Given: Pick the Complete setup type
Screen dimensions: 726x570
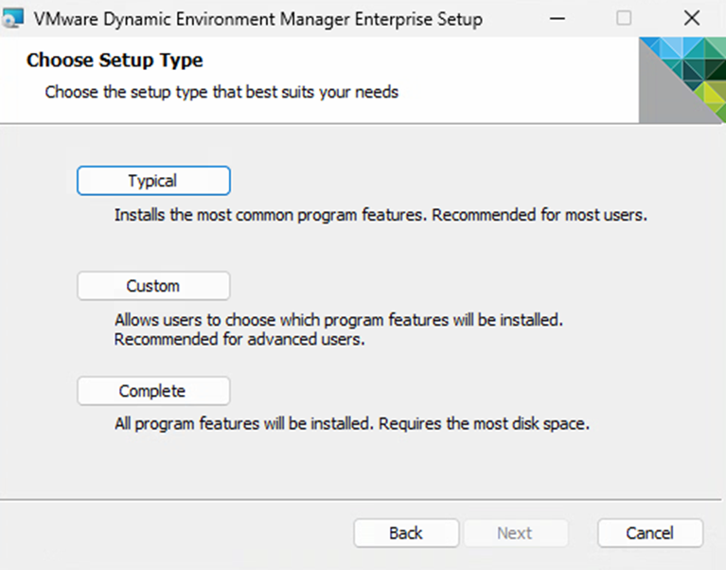Looking at the screenshot, I should [x=152, y=391].
